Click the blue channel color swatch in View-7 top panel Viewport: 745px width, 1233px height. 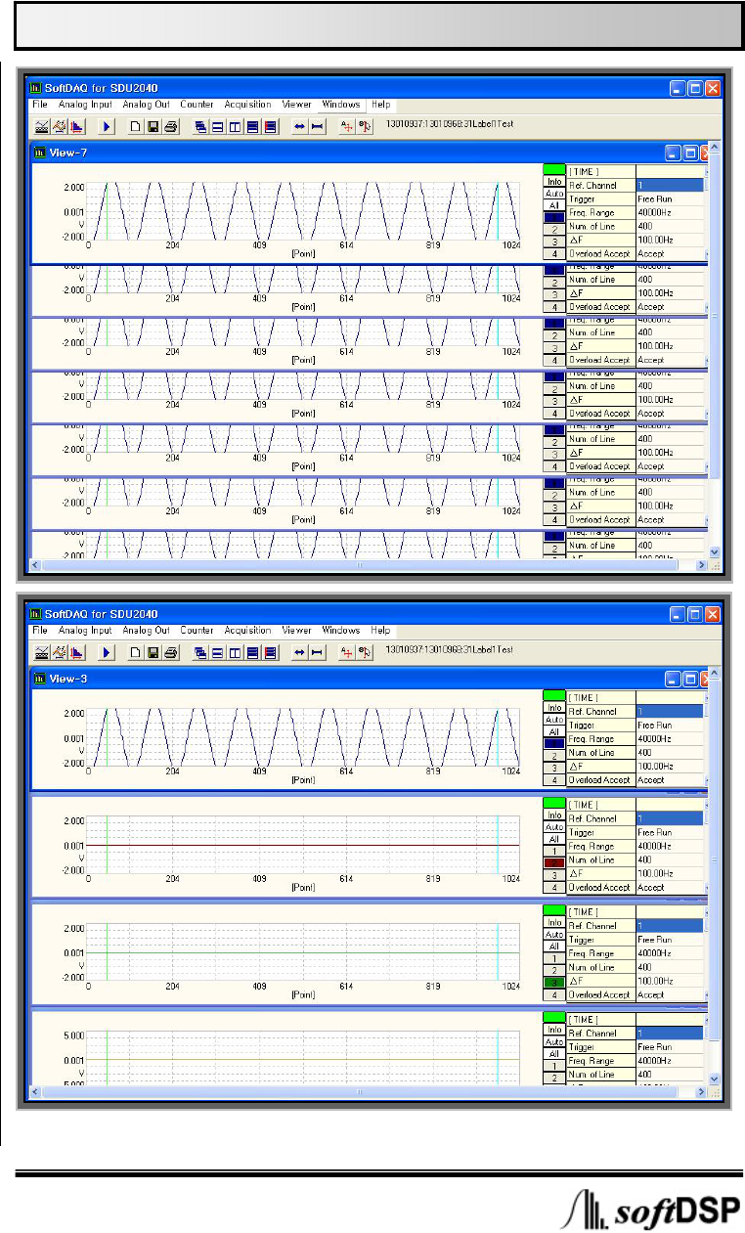pyautogui.click(x=554, y=217)
